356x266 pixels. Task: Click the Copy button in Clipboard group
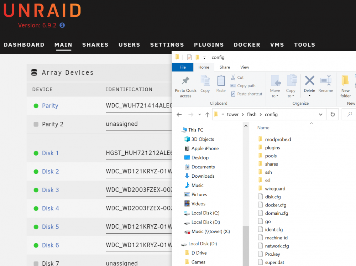[205, 84]
